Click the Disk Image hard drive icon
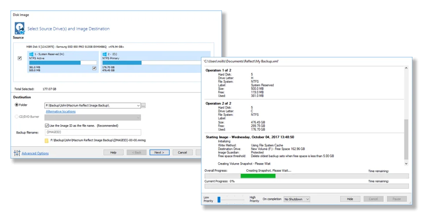Viewport: 422px width, 221px height. 19,28
